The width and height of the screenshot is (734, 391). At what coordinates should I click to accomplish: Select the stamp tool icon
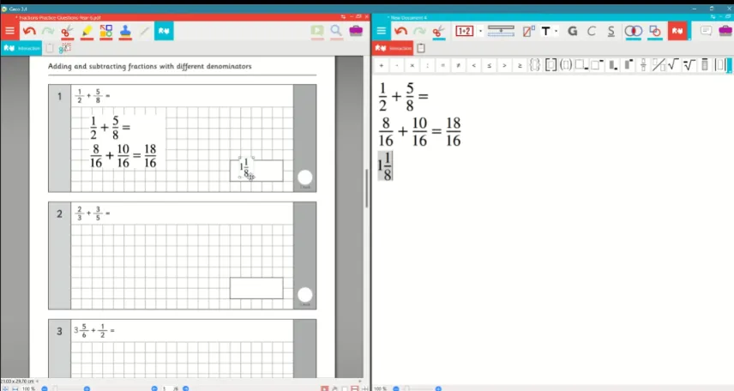(x=125, y=32)
